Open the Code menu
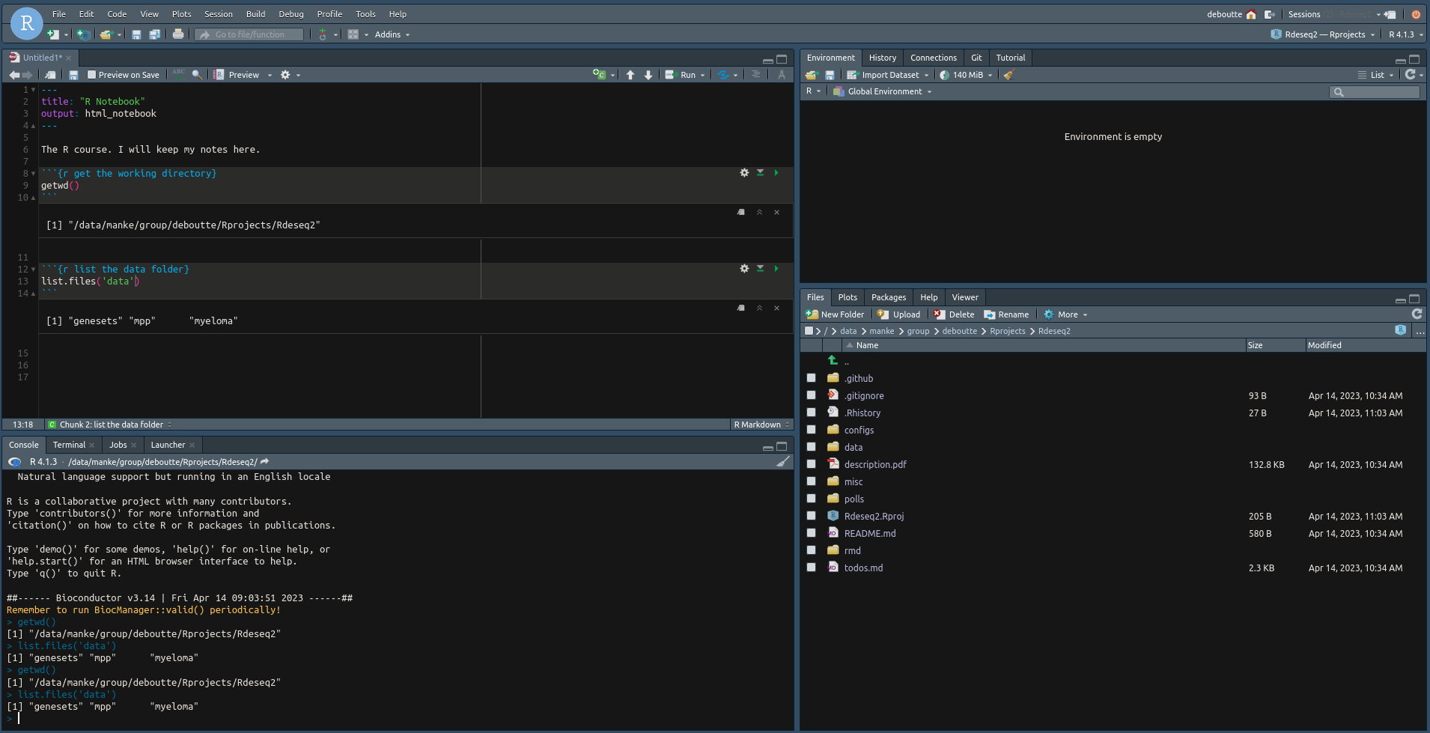Viewport: 1430px width, 733px height. click(117, 14)
